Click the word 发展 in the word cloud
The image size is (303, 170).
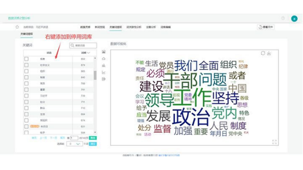(158, 116)
